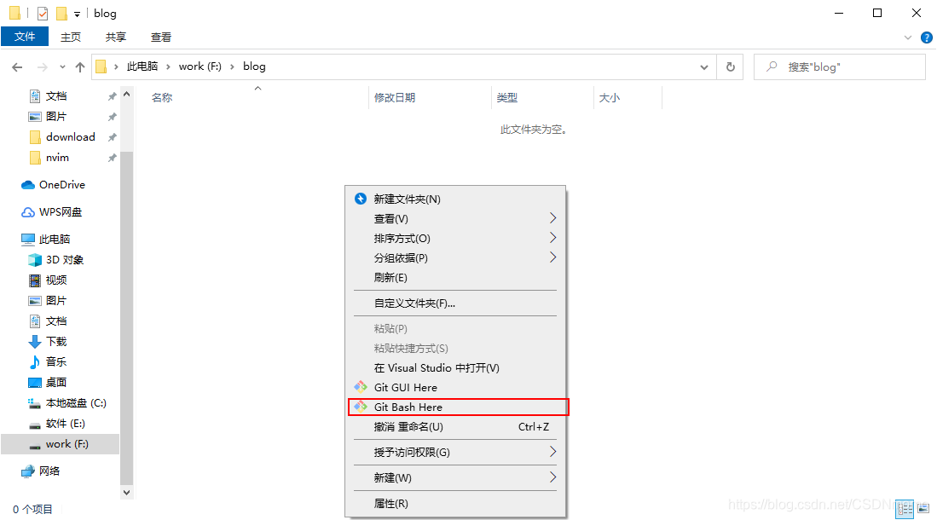This screenshot has height=520, width=937.
Task: Open the quick access toolbar customize dropdown
Action: (x=77, y=14)
